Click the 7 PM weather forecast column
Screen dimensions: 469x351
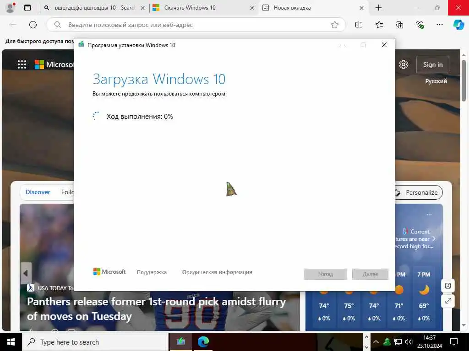coord(424,296)
